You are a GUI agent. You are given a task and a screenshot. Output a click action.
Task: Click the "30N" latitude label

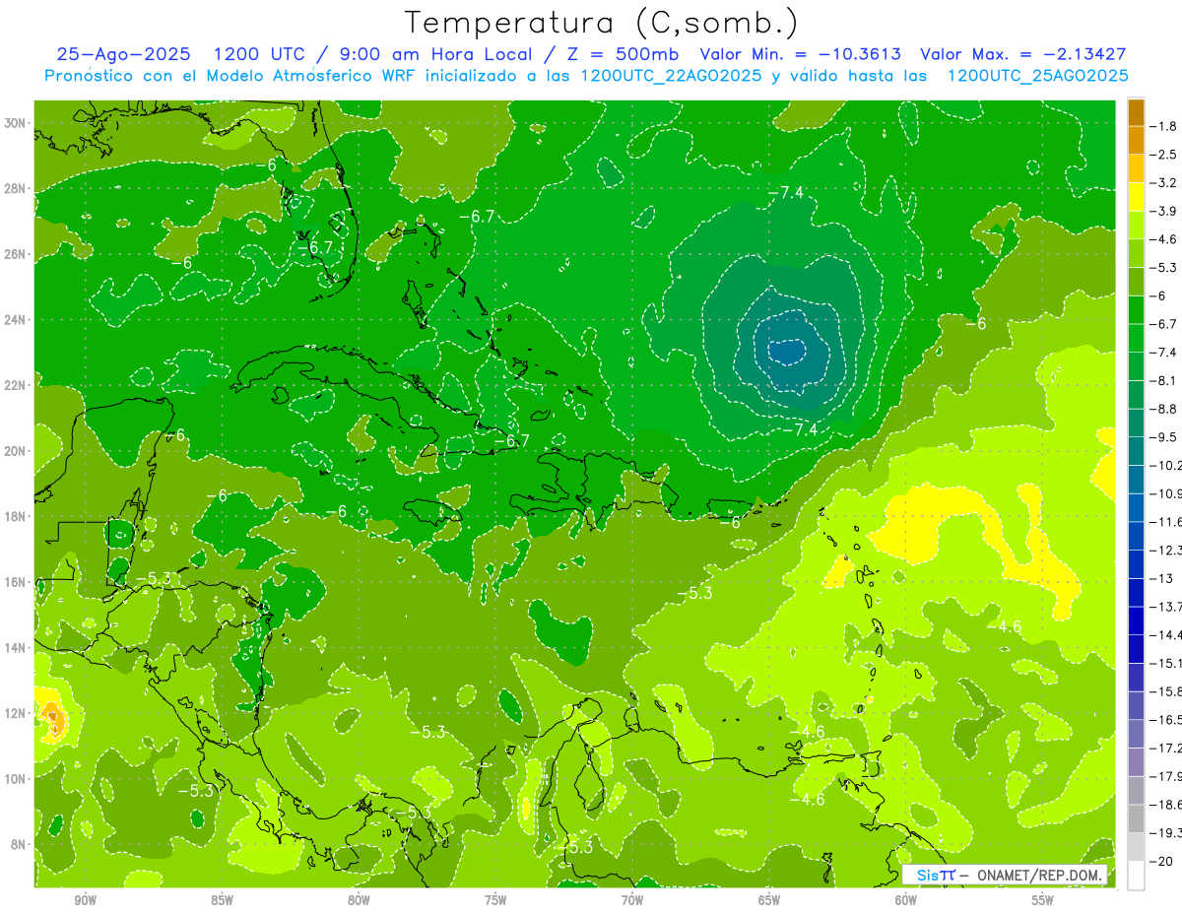click(x=17, y=123)
